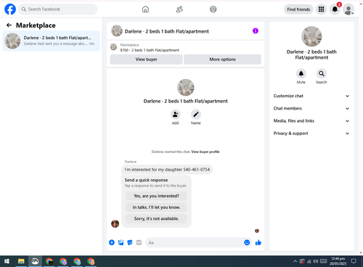Open the Facebook logo home link
Screen dimensions: 363x267
click(x=10, y=9)
